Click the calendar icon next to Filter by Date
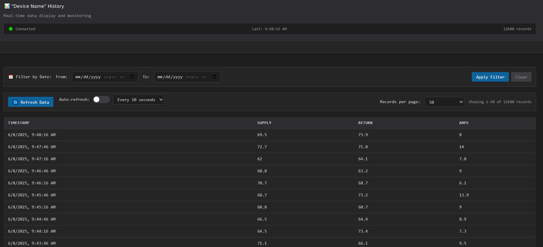 (11, 77)
